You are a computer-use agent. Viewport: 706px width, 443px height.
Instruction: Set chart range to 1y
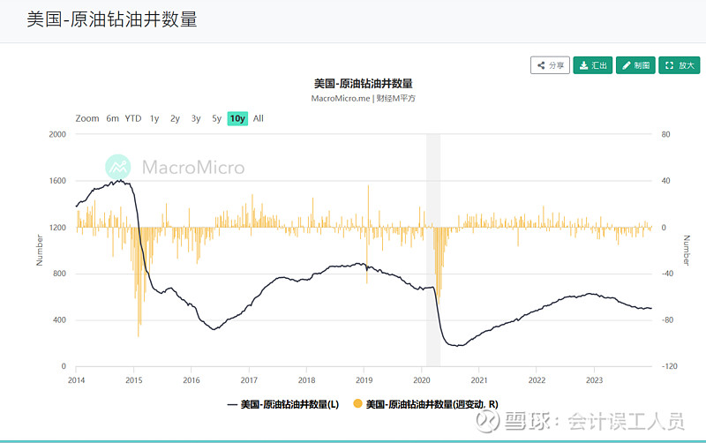[154, 118]
